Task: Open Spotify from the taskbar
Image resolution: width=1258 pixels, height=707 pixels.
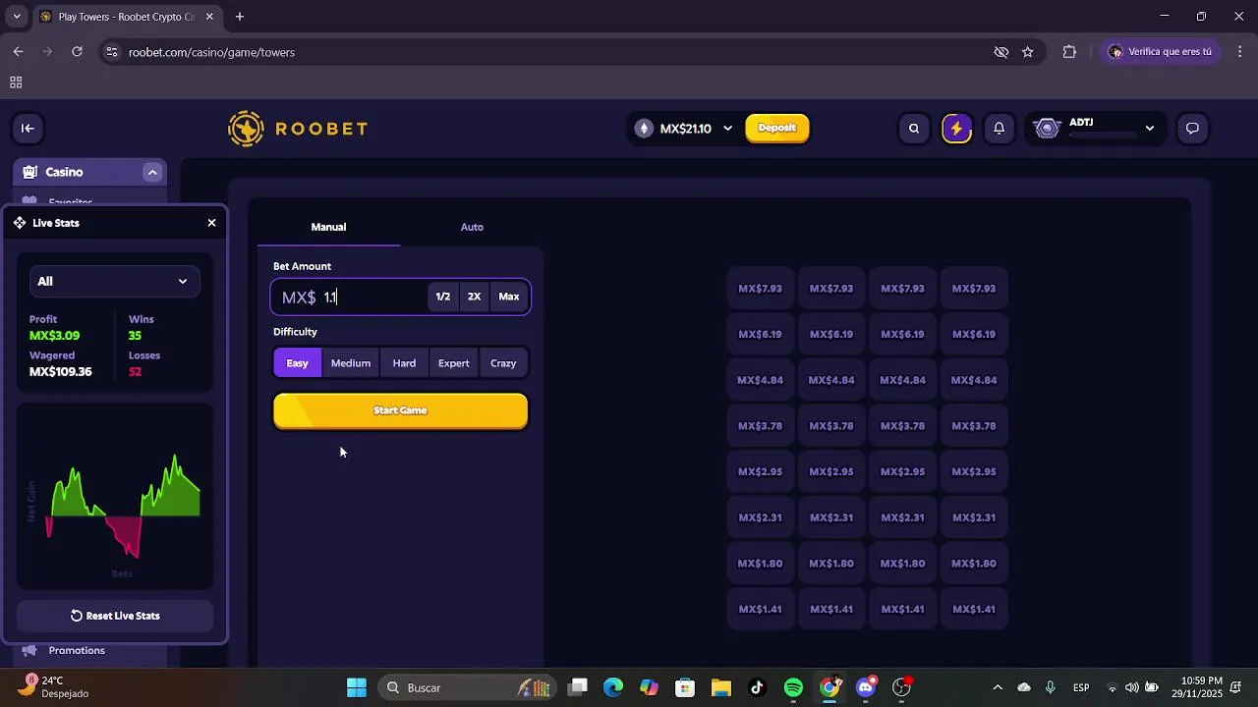Action: point(793,687)
